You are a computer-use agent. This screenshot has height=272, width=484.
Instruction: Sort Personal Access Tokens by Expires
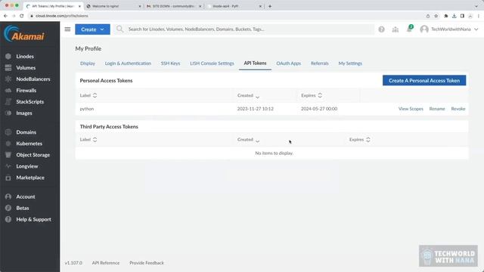(x=312, y=95)
